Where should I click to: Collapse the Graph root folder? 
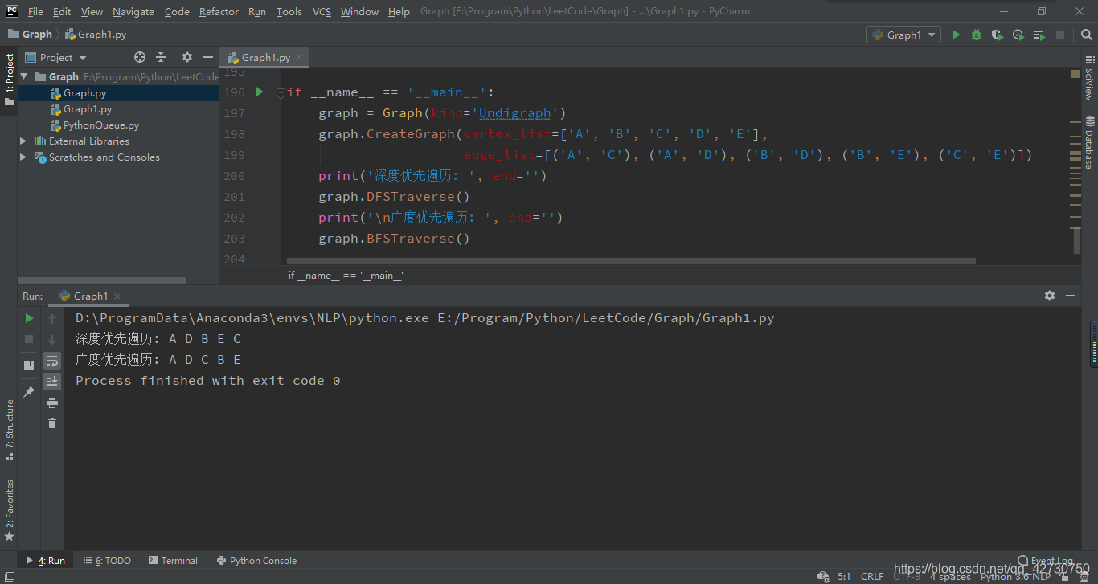pos(23,77)
